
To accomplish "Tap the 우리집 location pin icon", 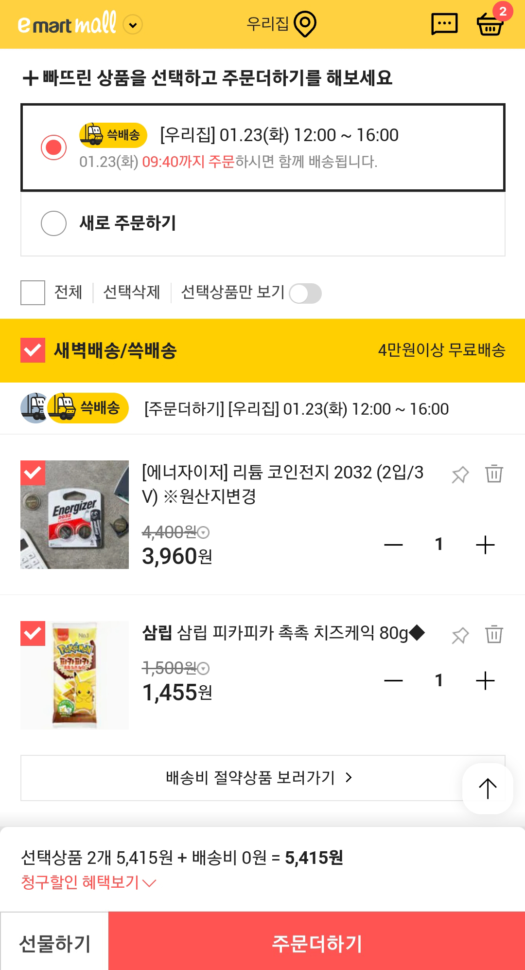I will [305, 24].
